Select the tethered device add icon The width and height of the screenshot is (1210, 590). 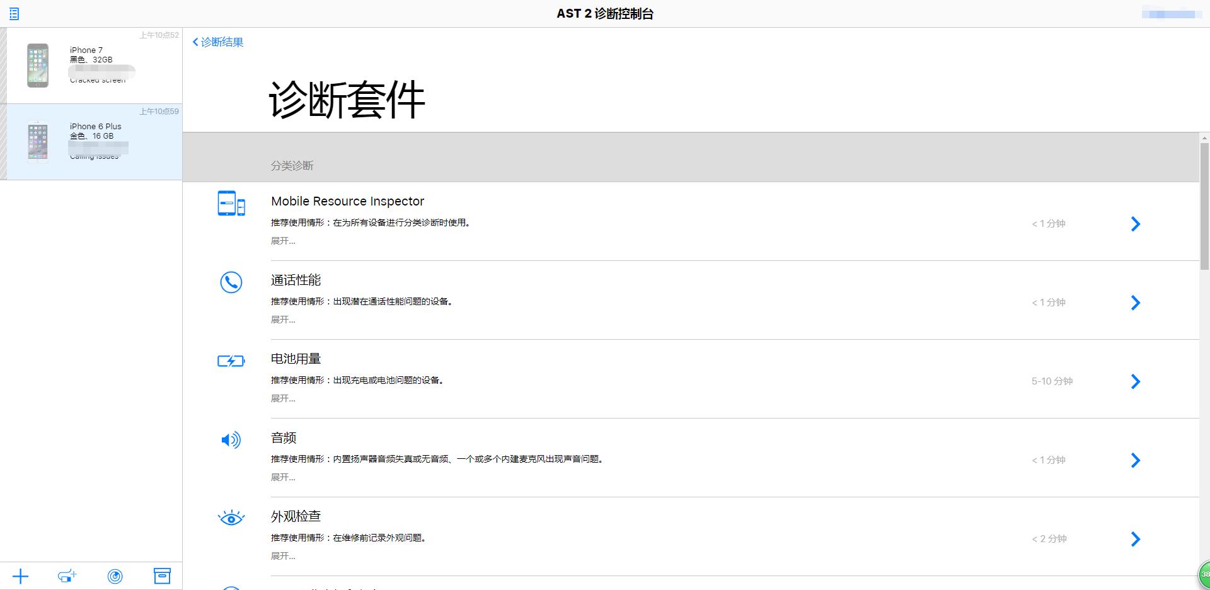pyautogui.click(x=67, y=576)
